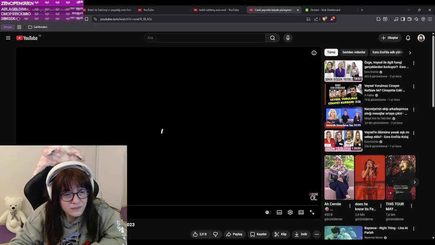Open the YouTube hamburger guide menu
The height and width of the screenshot is (245, 435).
(8, 38)
